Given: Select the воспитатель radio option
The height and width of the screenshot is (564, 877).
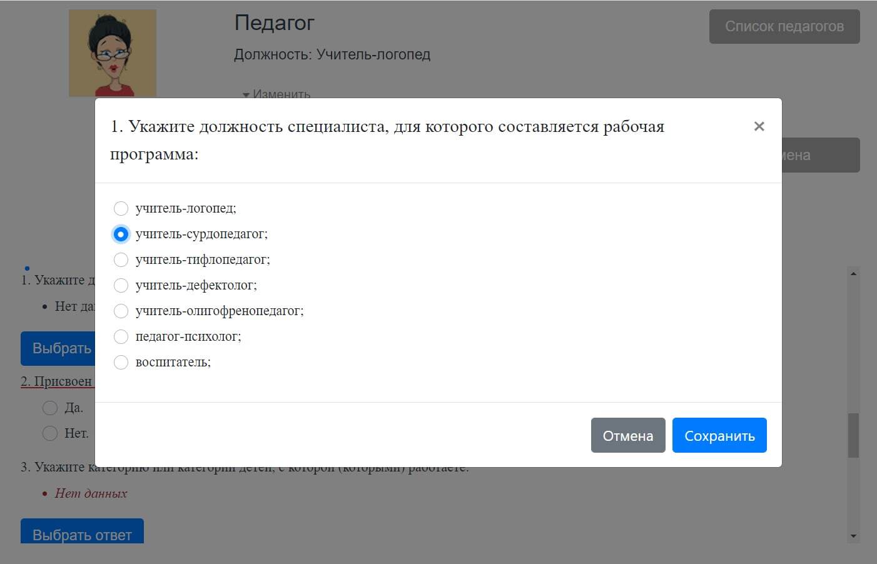Looking at the screenshot, I should tap(121, 362).
